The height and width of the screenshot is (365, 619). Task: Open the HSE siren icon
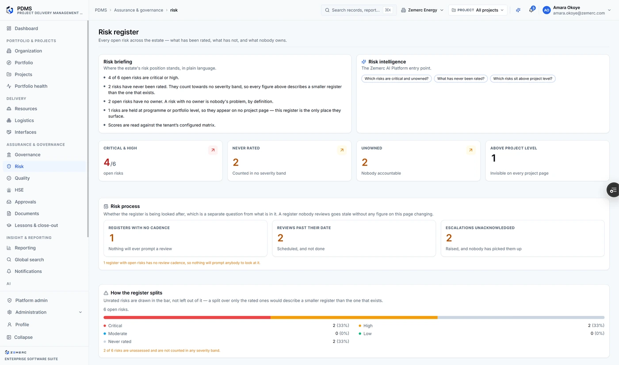coord(9,190)
